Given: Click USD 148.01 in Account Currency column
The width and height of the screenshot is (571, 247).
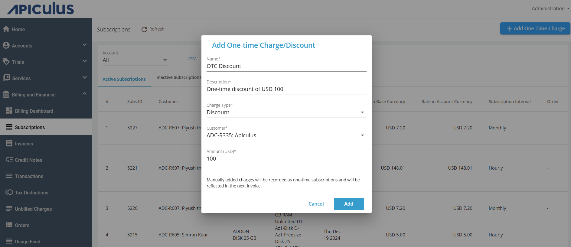Looking at the screenshot, I should [460, 168].
